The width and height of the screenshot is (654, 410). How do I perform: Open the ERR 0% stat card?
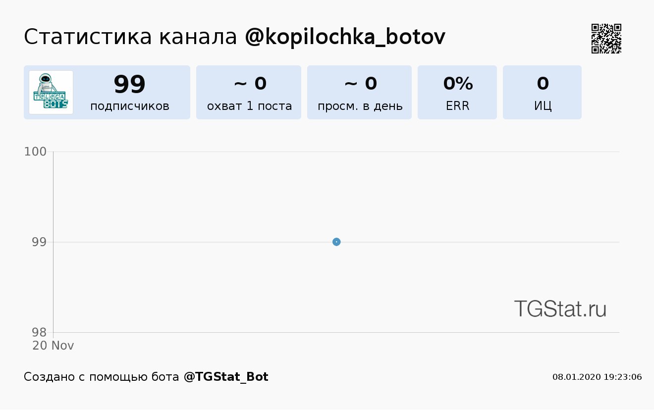[x=457, y=92]
